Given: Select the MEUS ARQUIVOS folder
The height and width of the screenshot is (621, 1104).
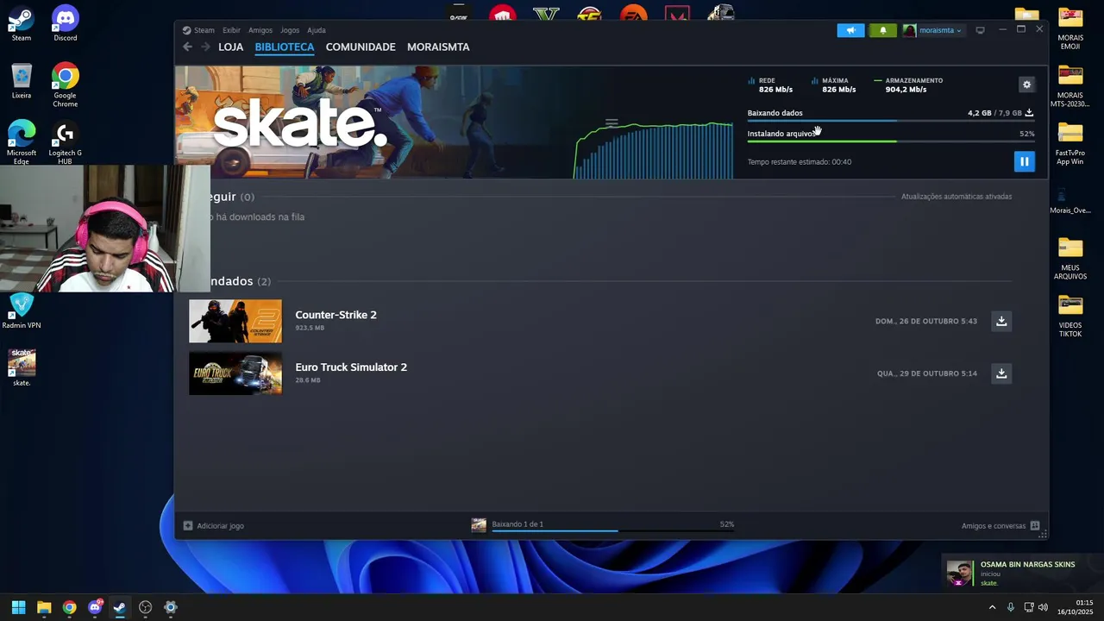Looking at the screenshot, I should [x=1070, y=259].
